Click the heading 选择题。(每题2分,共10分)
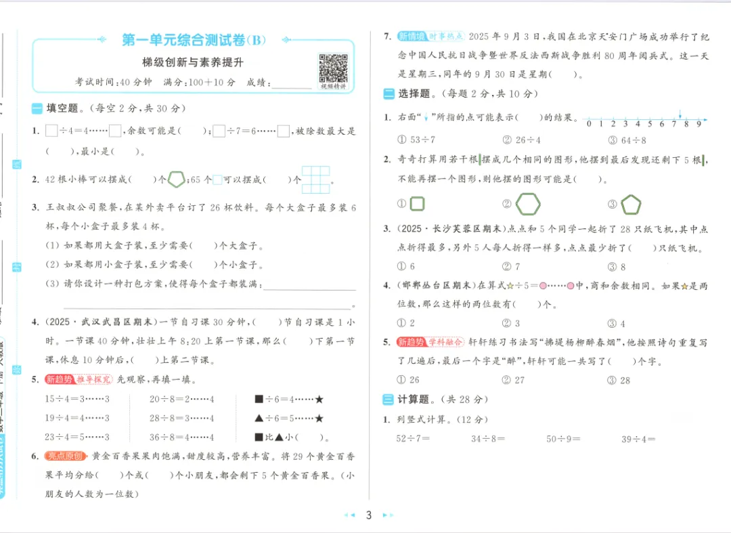731x533 pixels. tap(468, 93)
